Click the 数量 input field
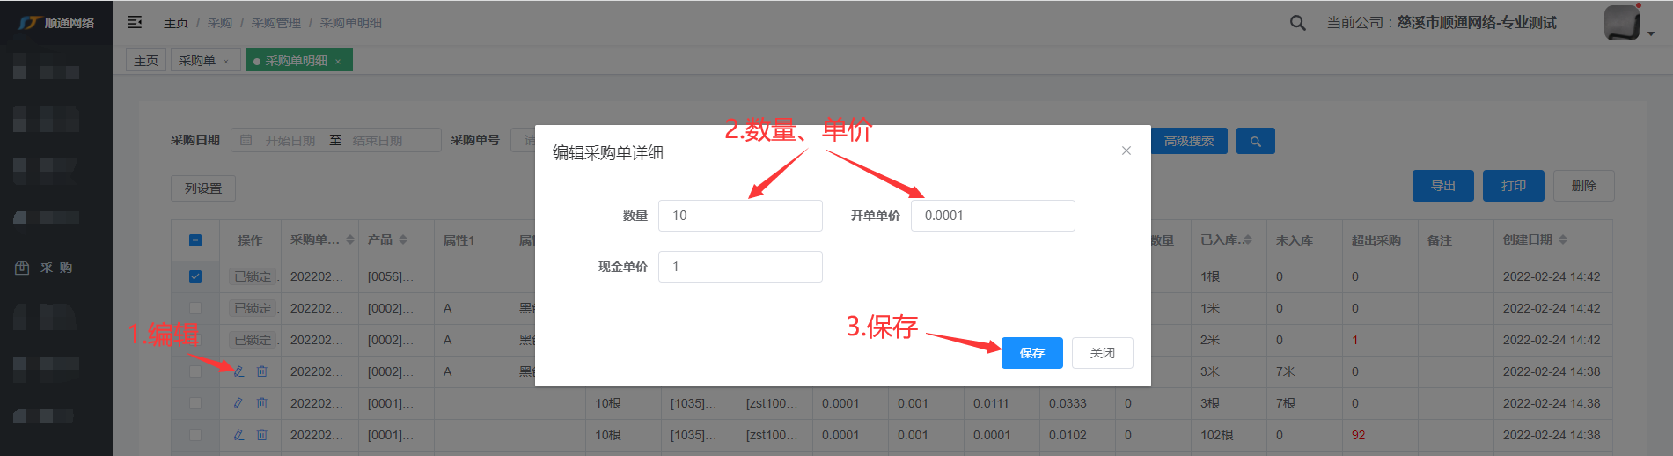 (739, 216)
